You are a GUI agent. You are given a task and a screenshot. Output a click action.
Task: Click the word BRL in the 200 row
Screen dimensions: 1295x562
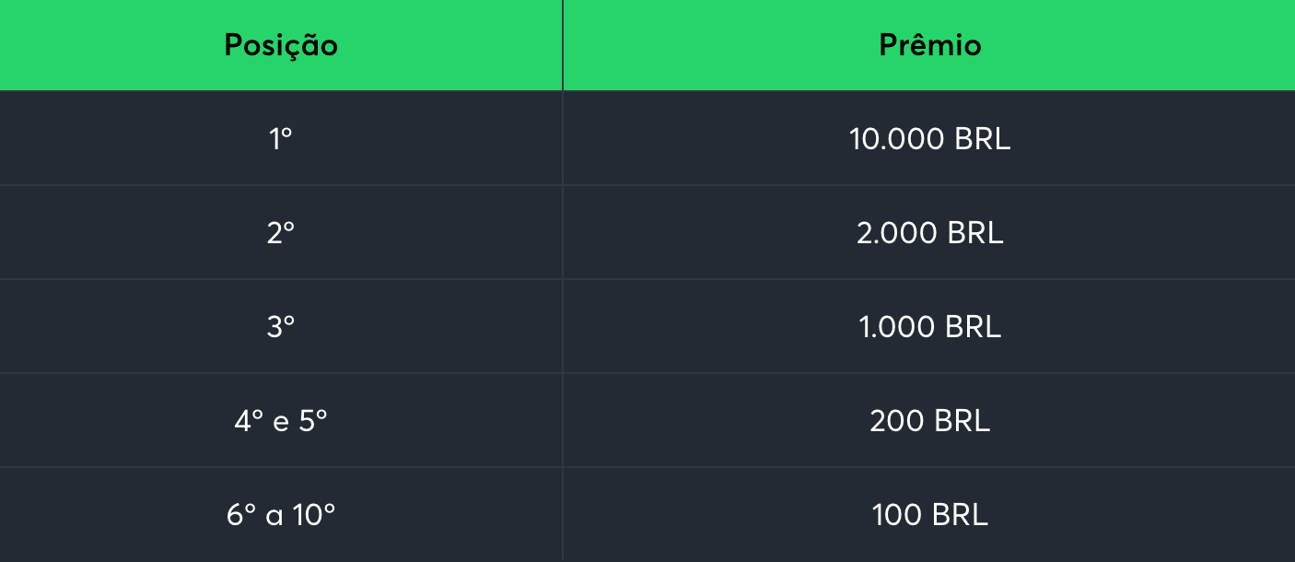962,421
